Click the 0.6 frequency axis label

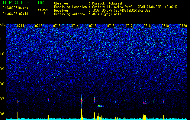click(x=3, y=114)
